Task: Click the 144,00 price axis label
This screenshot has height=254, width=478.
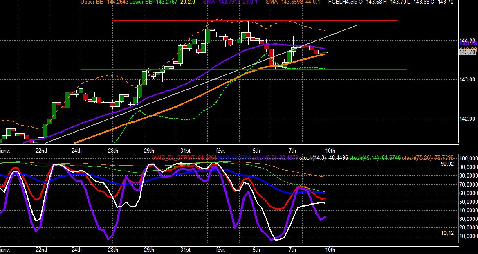Action: pyautogui.click(x=467, y=40)
